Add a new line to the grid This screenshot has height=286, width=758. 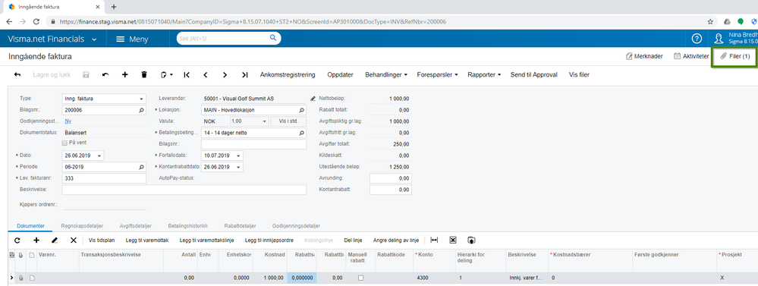[x=36, y=240]
